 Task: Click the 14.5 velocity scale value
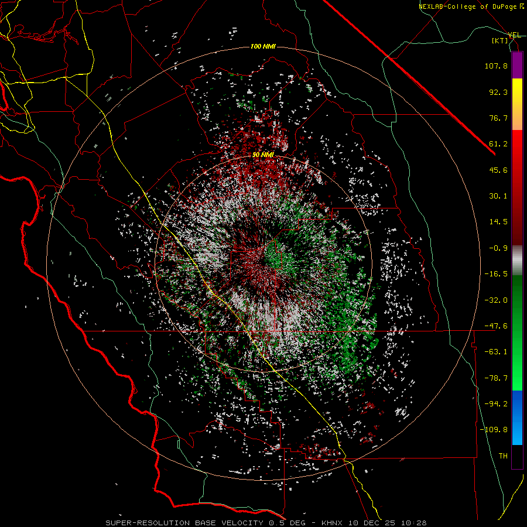[x=498, y=222]
